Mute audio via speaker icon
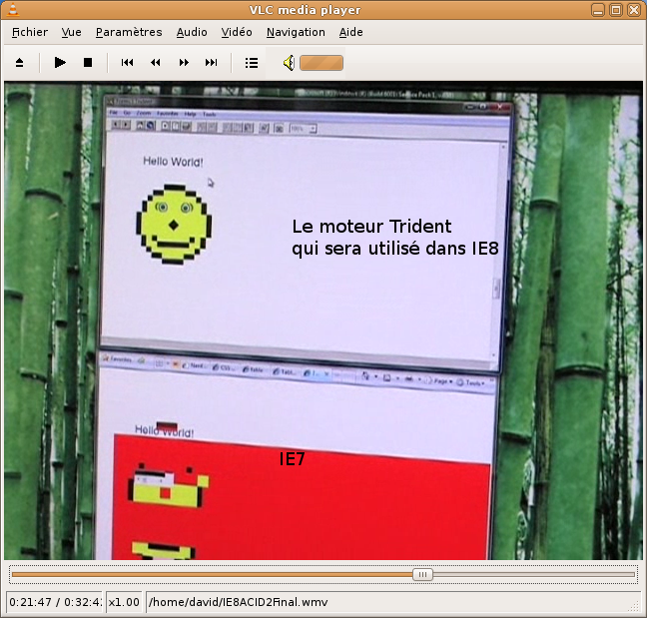The image size is (647, 618). [288, 63]
